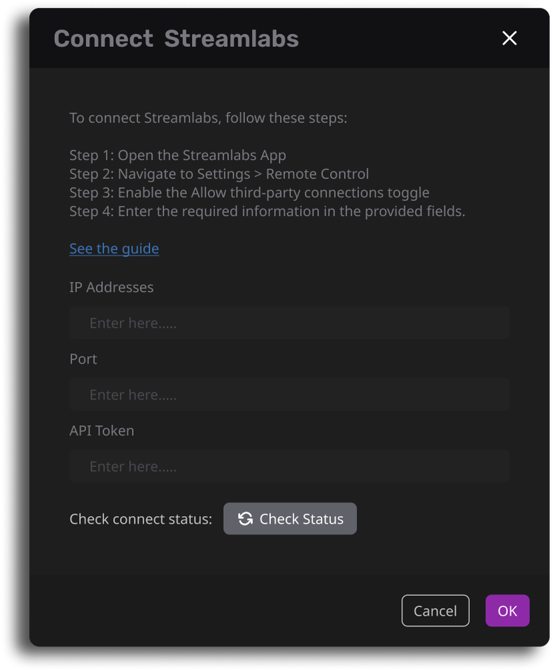The width and height of the screenshot is (553, 671).
Task: Close the Connect Streamlabs dialog with X
Action: pyautogui.click(x=509, y=38)
